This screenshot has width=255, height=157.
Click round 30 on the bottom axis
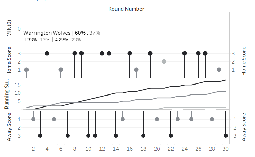coord(226,149)
